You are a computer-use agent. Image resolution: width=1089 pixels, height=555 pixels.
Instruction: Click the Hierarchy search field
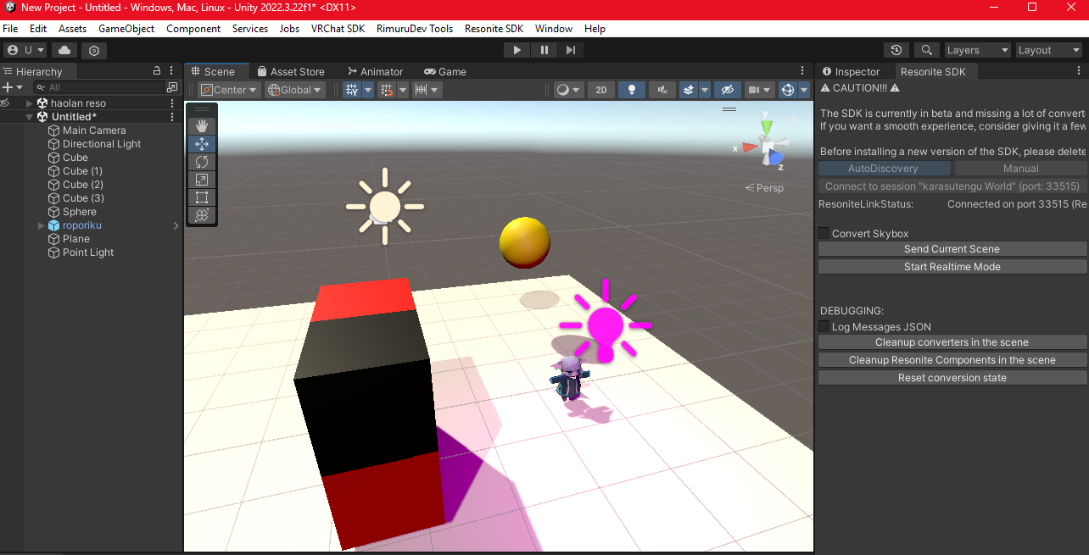click(102, 87)
